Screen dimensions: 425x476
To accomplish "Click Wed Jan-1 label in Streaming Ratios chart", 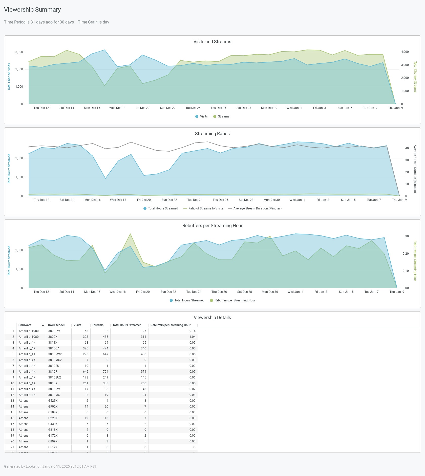I will (x=297, y=200).
